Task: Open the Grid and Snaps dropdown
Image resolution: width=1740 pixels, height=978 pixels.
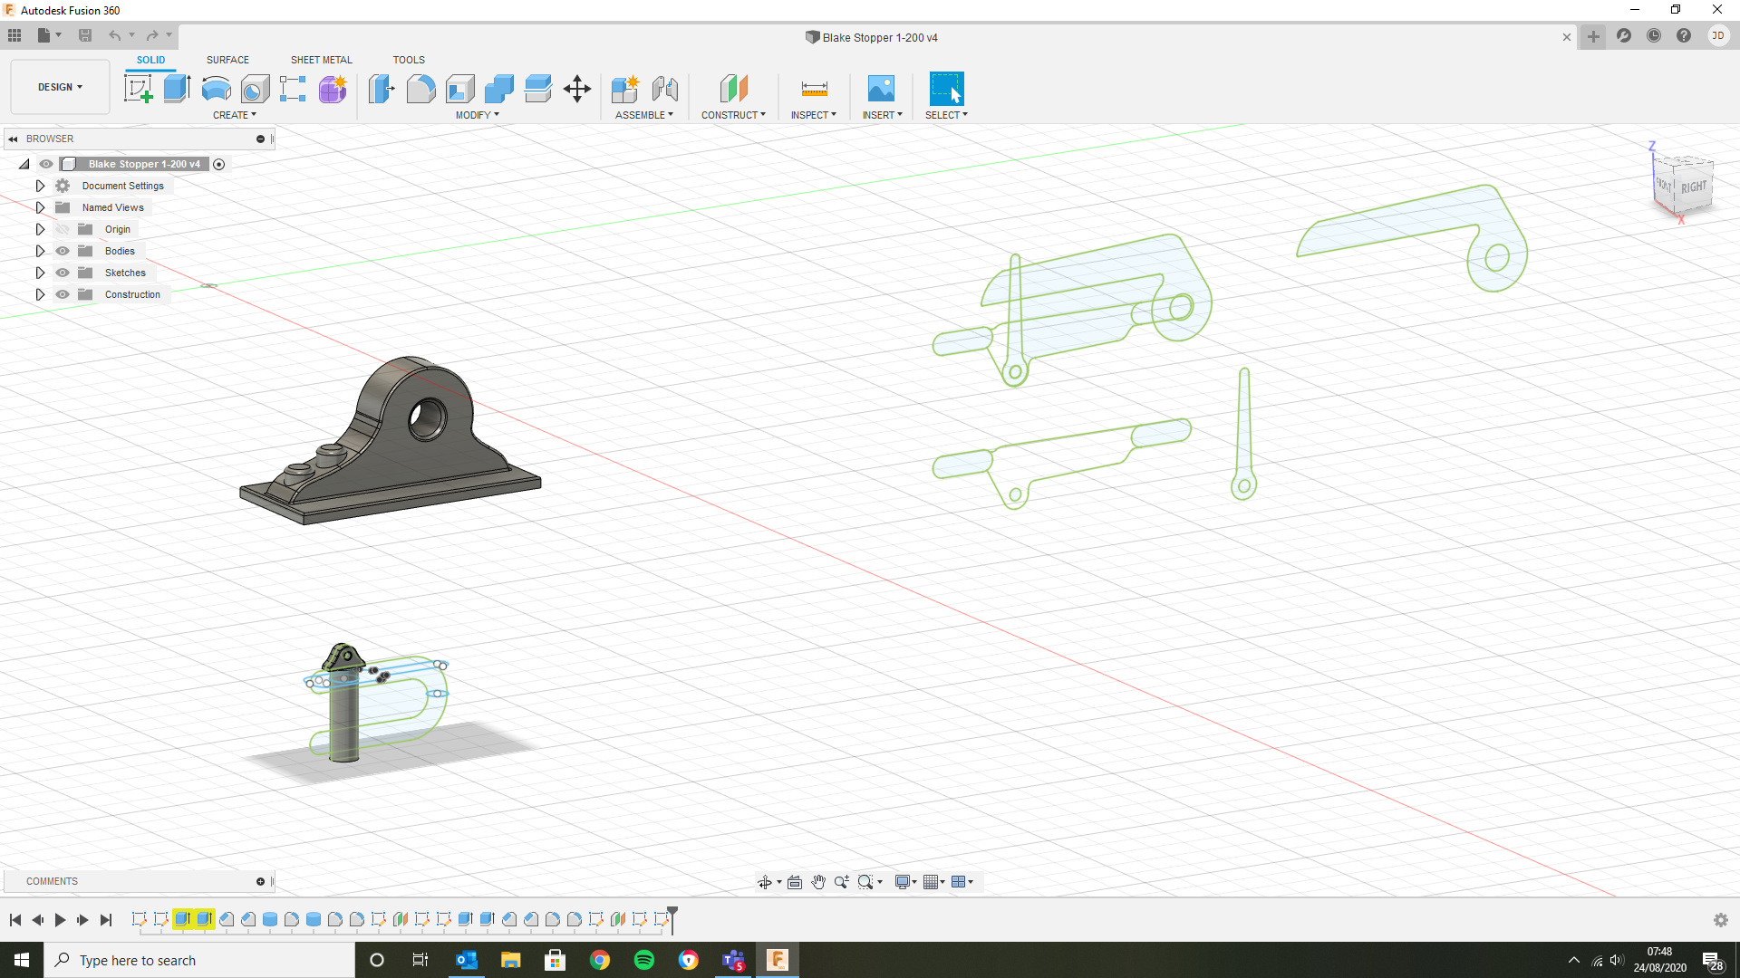Action: [933, 882]
